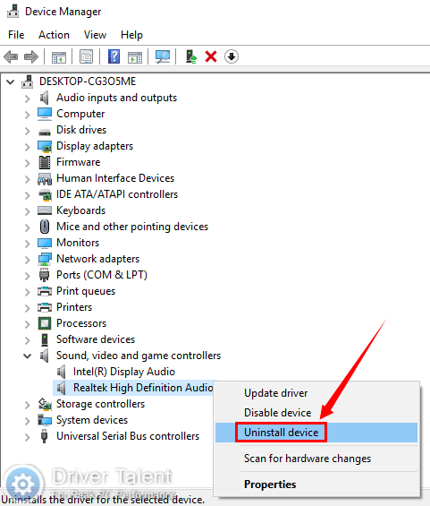Screen dimensions: 430x506
Task: Click the down-arrow disable device icon
Action: point(232,56)
